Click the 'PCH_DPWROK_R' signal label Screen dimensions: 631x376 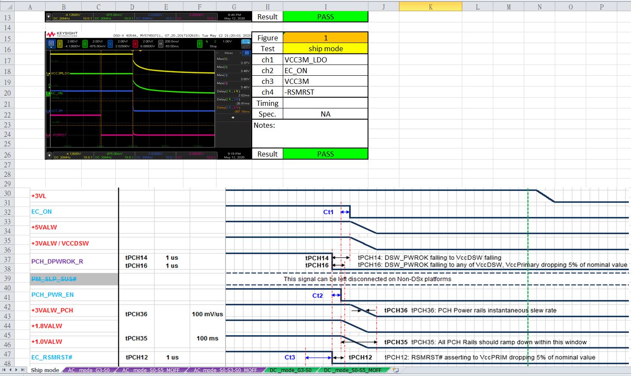[57, 261]
